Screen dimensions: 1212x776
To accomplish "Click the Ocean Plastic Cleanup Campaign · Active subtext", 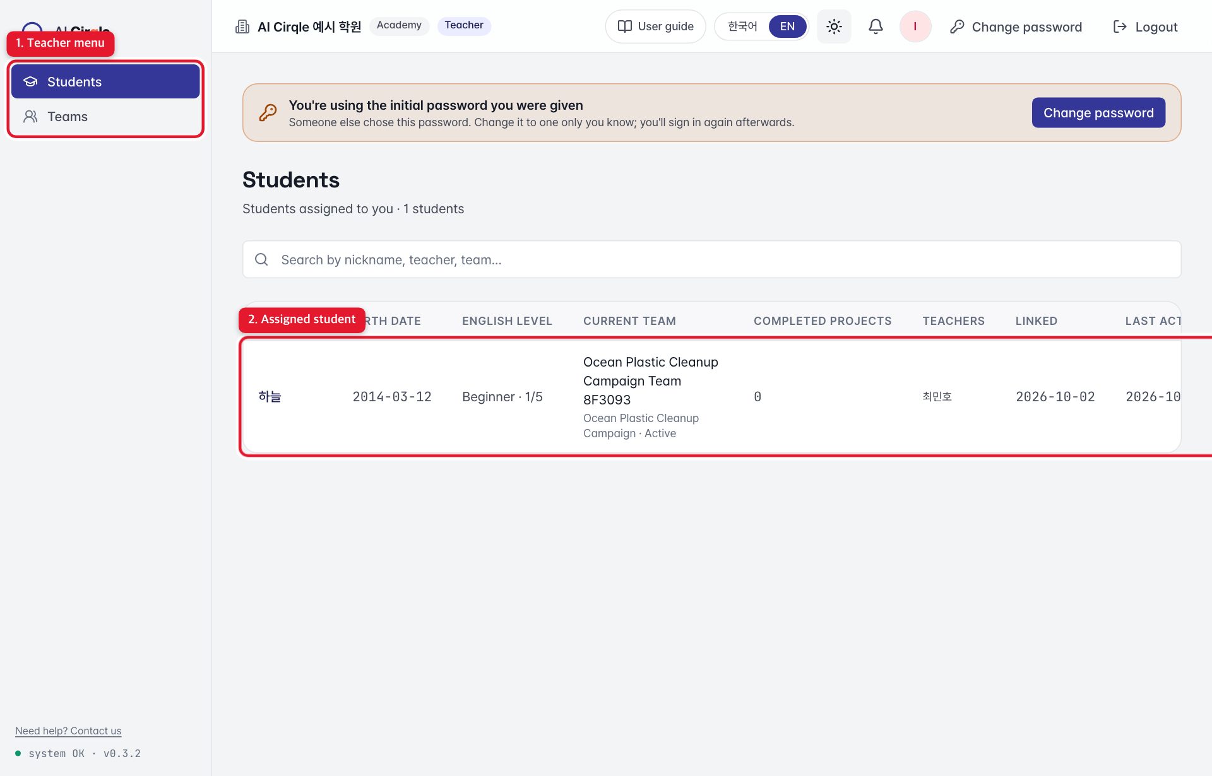I will pos(641,426).
